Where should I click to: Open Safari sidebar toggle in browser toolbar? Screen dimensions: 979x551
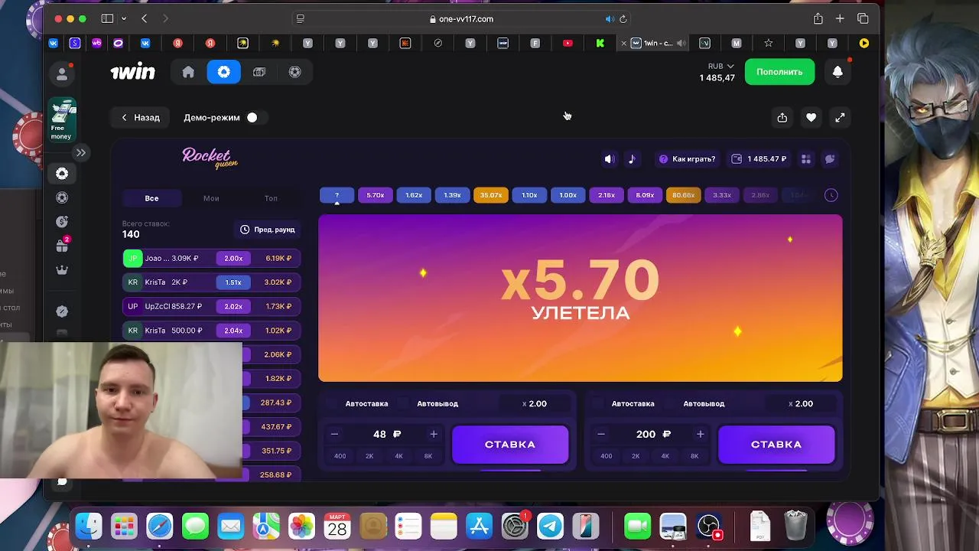tap(107, 18)
